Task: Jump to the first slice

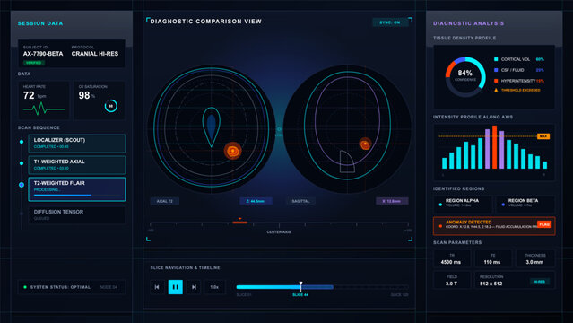Action: pos(157,287)
